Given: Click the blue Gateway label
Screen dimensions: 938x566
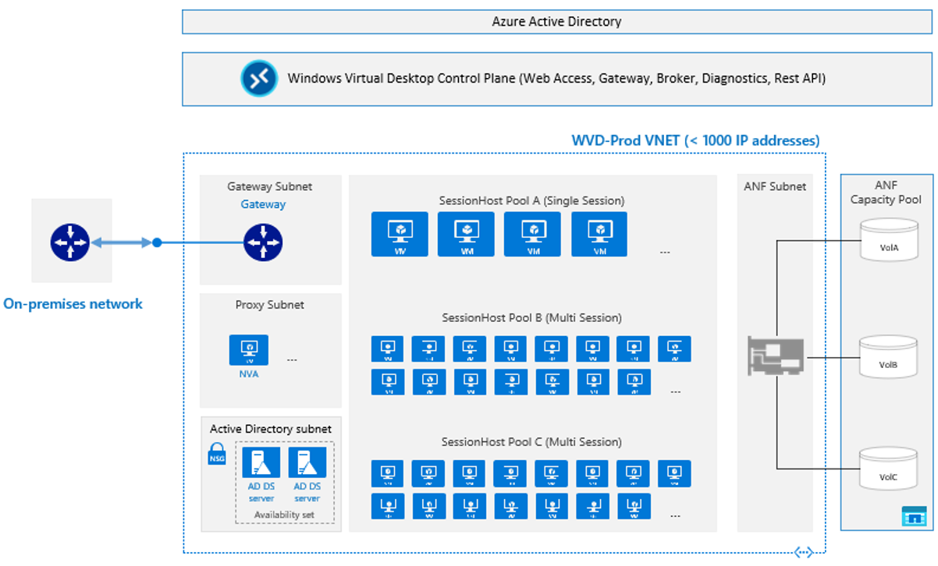Looking at the screenshot, I should tap(263, 204).
